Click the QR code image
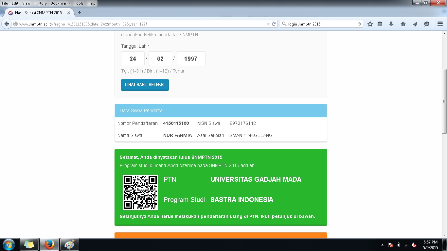The width and height of the screenshot is (447, 251). click(x=140, y=192)
